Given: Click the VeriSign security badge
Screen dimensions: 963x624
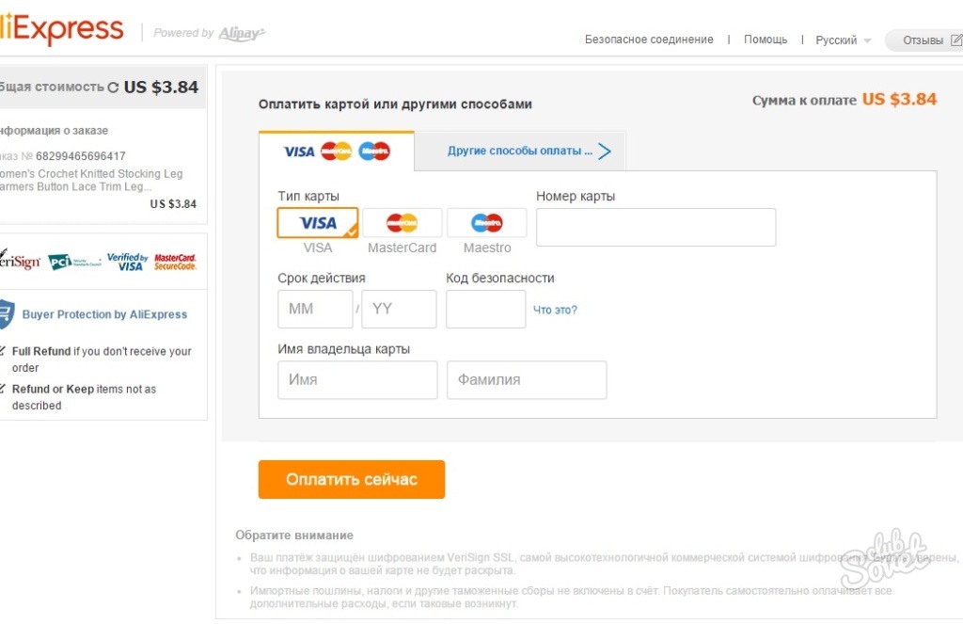Looking at the screenshot, I should [x=20, y=262].
